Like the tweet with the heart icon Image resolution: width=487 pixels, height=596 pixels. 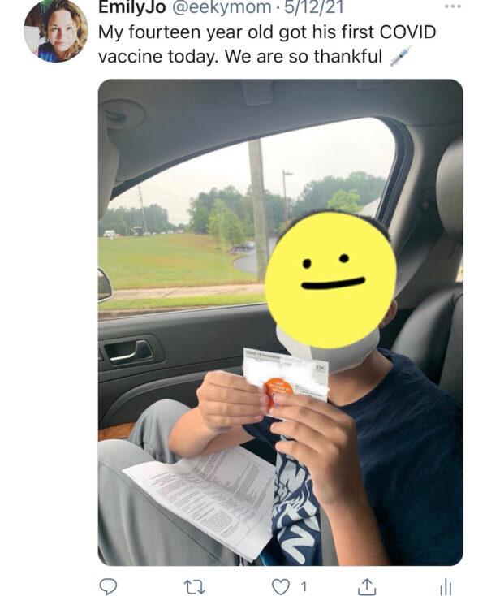[281, 587]
